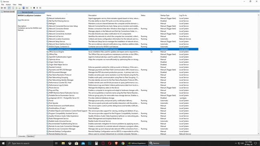This screenshot has width=260, height=146.
Task: Open the Help menu
Action: [20, 4]
